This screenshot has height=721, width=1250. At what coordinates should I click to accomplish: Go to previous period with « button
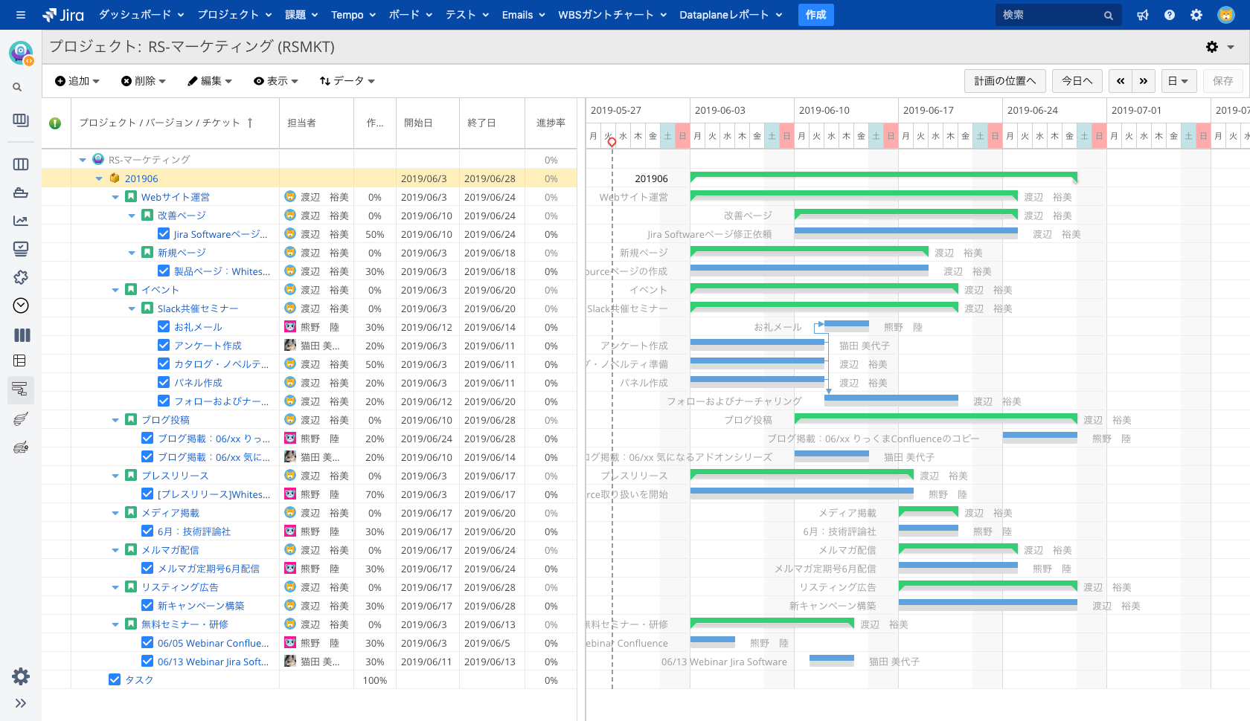pos(1121,81)
